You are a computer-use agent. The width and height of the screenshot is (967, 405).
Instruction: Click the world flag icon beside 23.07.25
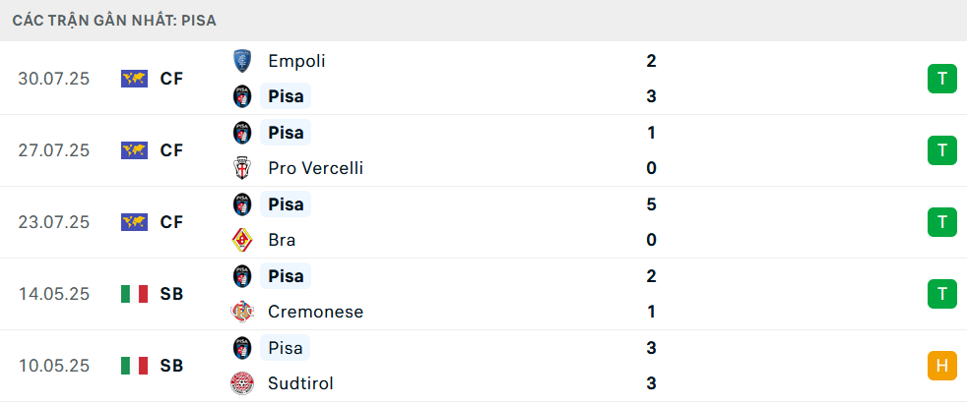tap(135, 222)
